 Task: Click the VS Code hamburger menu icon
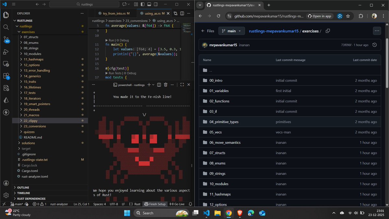(x=13, y=5)
